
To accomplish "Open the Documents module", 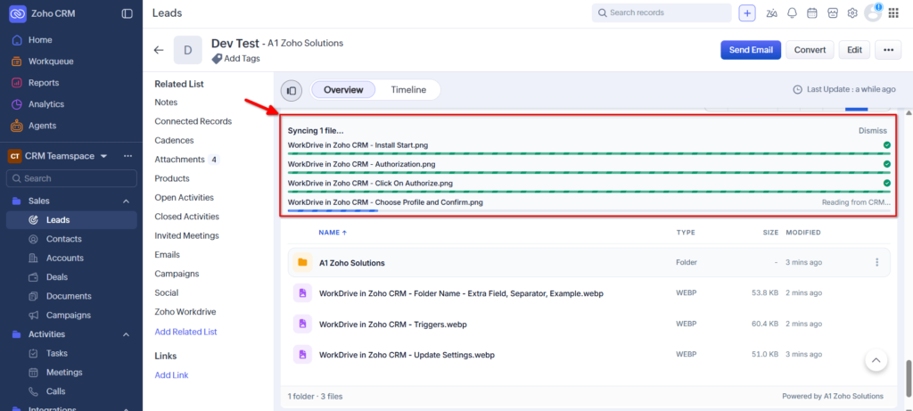I will [x=69, y=296].
